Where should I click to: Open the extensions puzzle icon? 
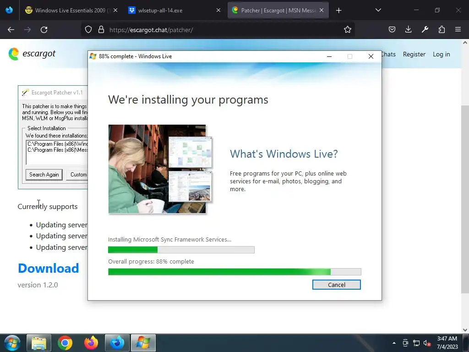[442, 29]
